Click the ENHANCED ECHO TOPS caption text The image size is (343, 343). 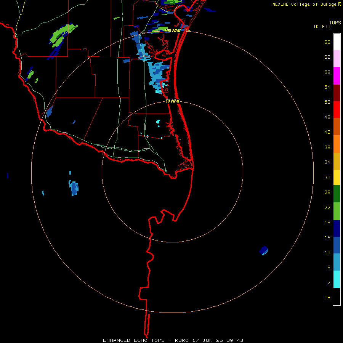[134, 340]
